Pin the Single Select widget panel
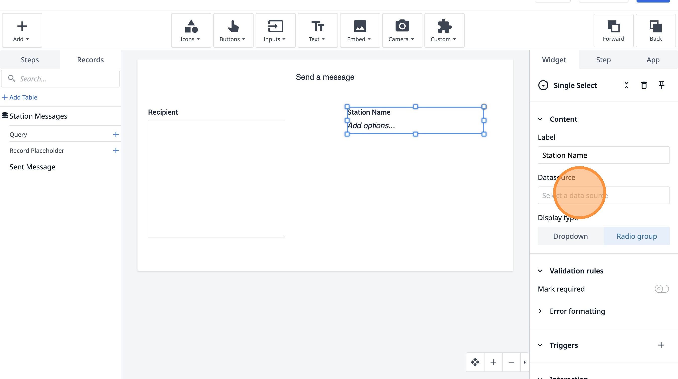 pos(661,85)
